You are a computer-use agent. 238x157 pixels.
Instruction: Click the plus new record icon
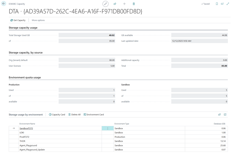coord(124,4)
